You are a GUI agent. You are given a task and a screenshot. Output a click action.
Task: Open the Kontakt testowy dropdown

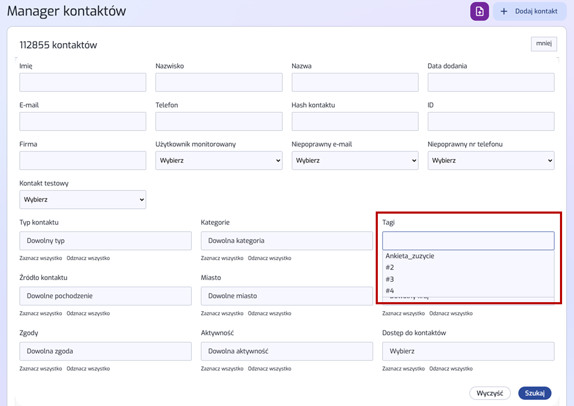(x=83, y=200)
